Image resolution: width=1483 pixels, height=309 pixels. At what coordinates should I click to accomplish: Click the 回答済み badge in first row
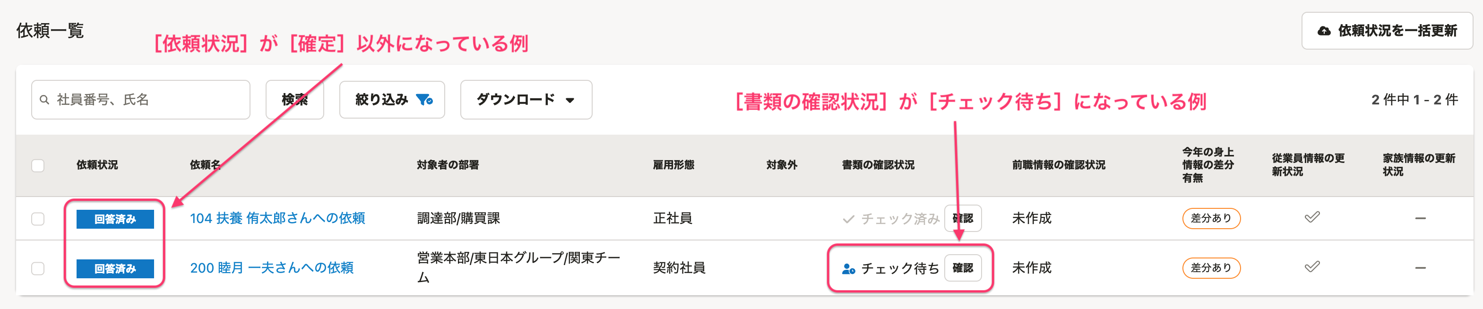tap(115, 219)
